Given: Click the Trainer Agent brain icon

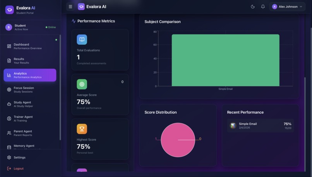Looking at the screenshot, I should pyautogui.click(x=9, y=118).
